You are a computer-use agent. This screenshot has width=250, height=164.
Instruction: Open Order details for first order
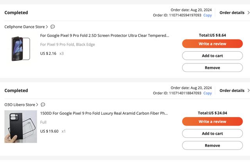click(x=234, y=13)
